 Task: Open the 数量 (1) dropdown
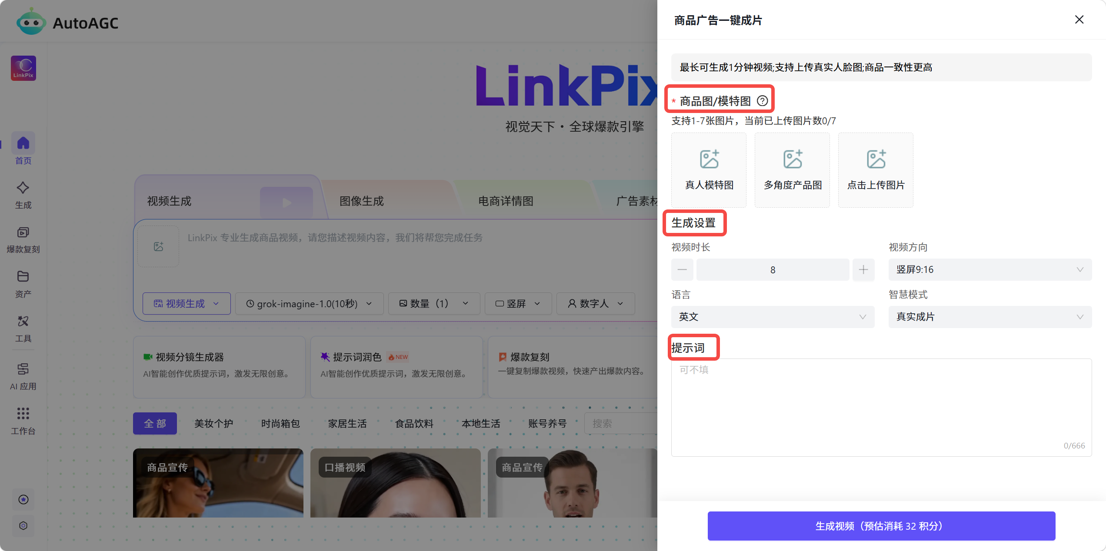pos(434,303)
